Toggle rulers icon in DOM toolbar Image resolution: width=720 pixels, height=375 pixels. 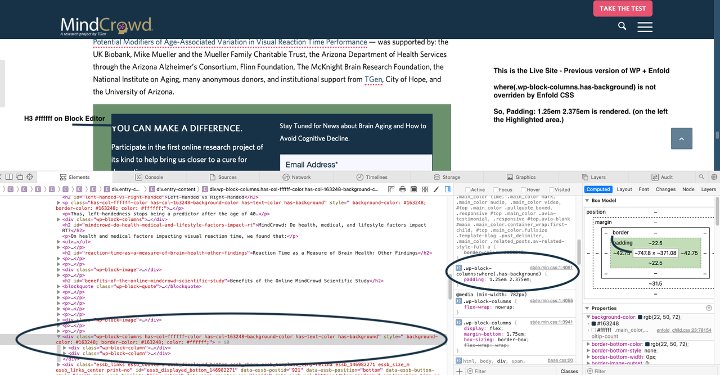click(392, 189)
